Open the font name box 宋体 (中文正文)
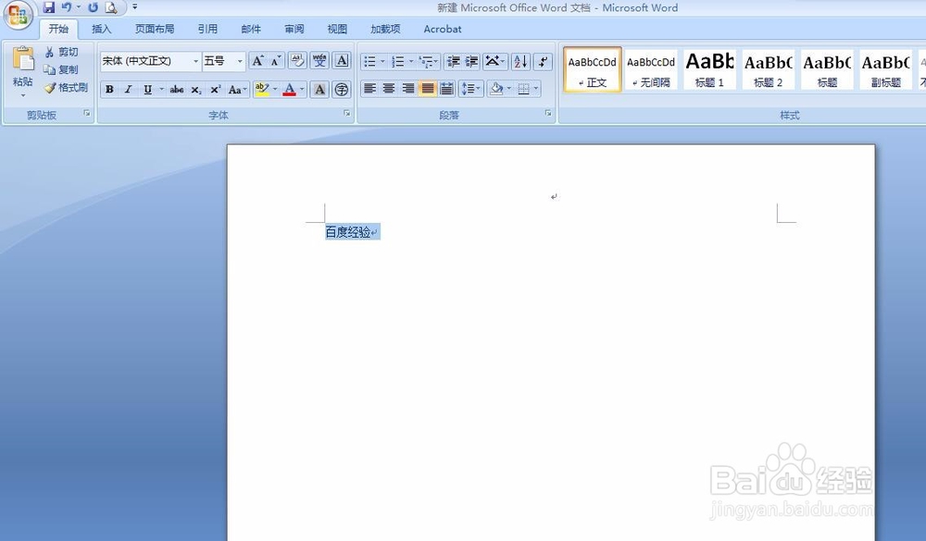The width and height of the screenshot is (926, 541). click(150, 61)
